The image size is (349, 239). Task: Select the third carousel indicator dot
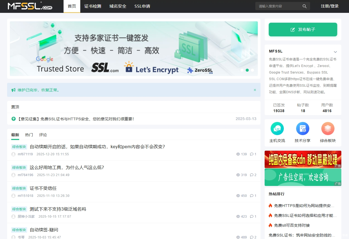252,70
